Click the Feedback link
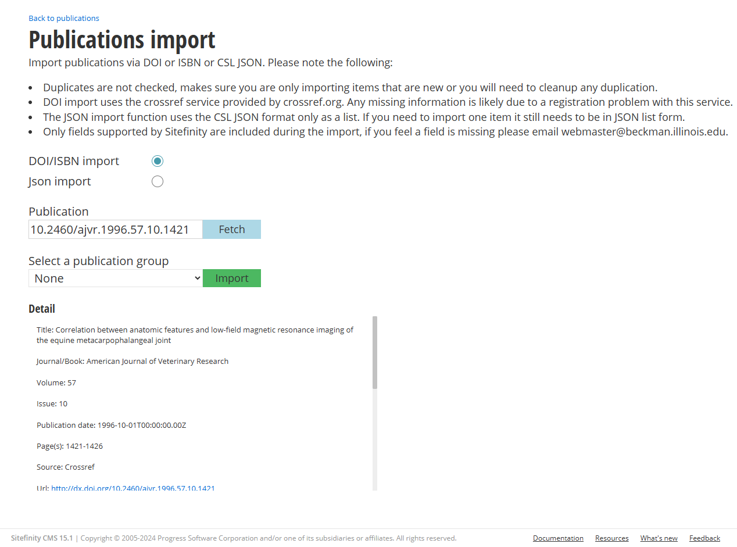 704,538
